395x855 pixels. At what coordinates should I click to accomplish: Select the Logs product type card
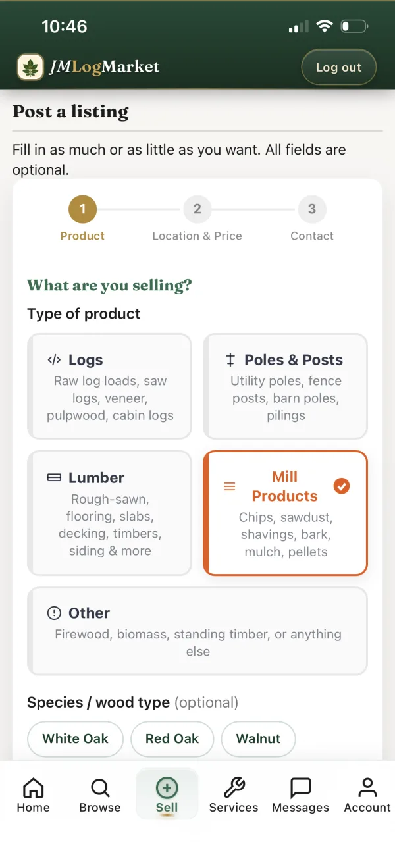110,386
